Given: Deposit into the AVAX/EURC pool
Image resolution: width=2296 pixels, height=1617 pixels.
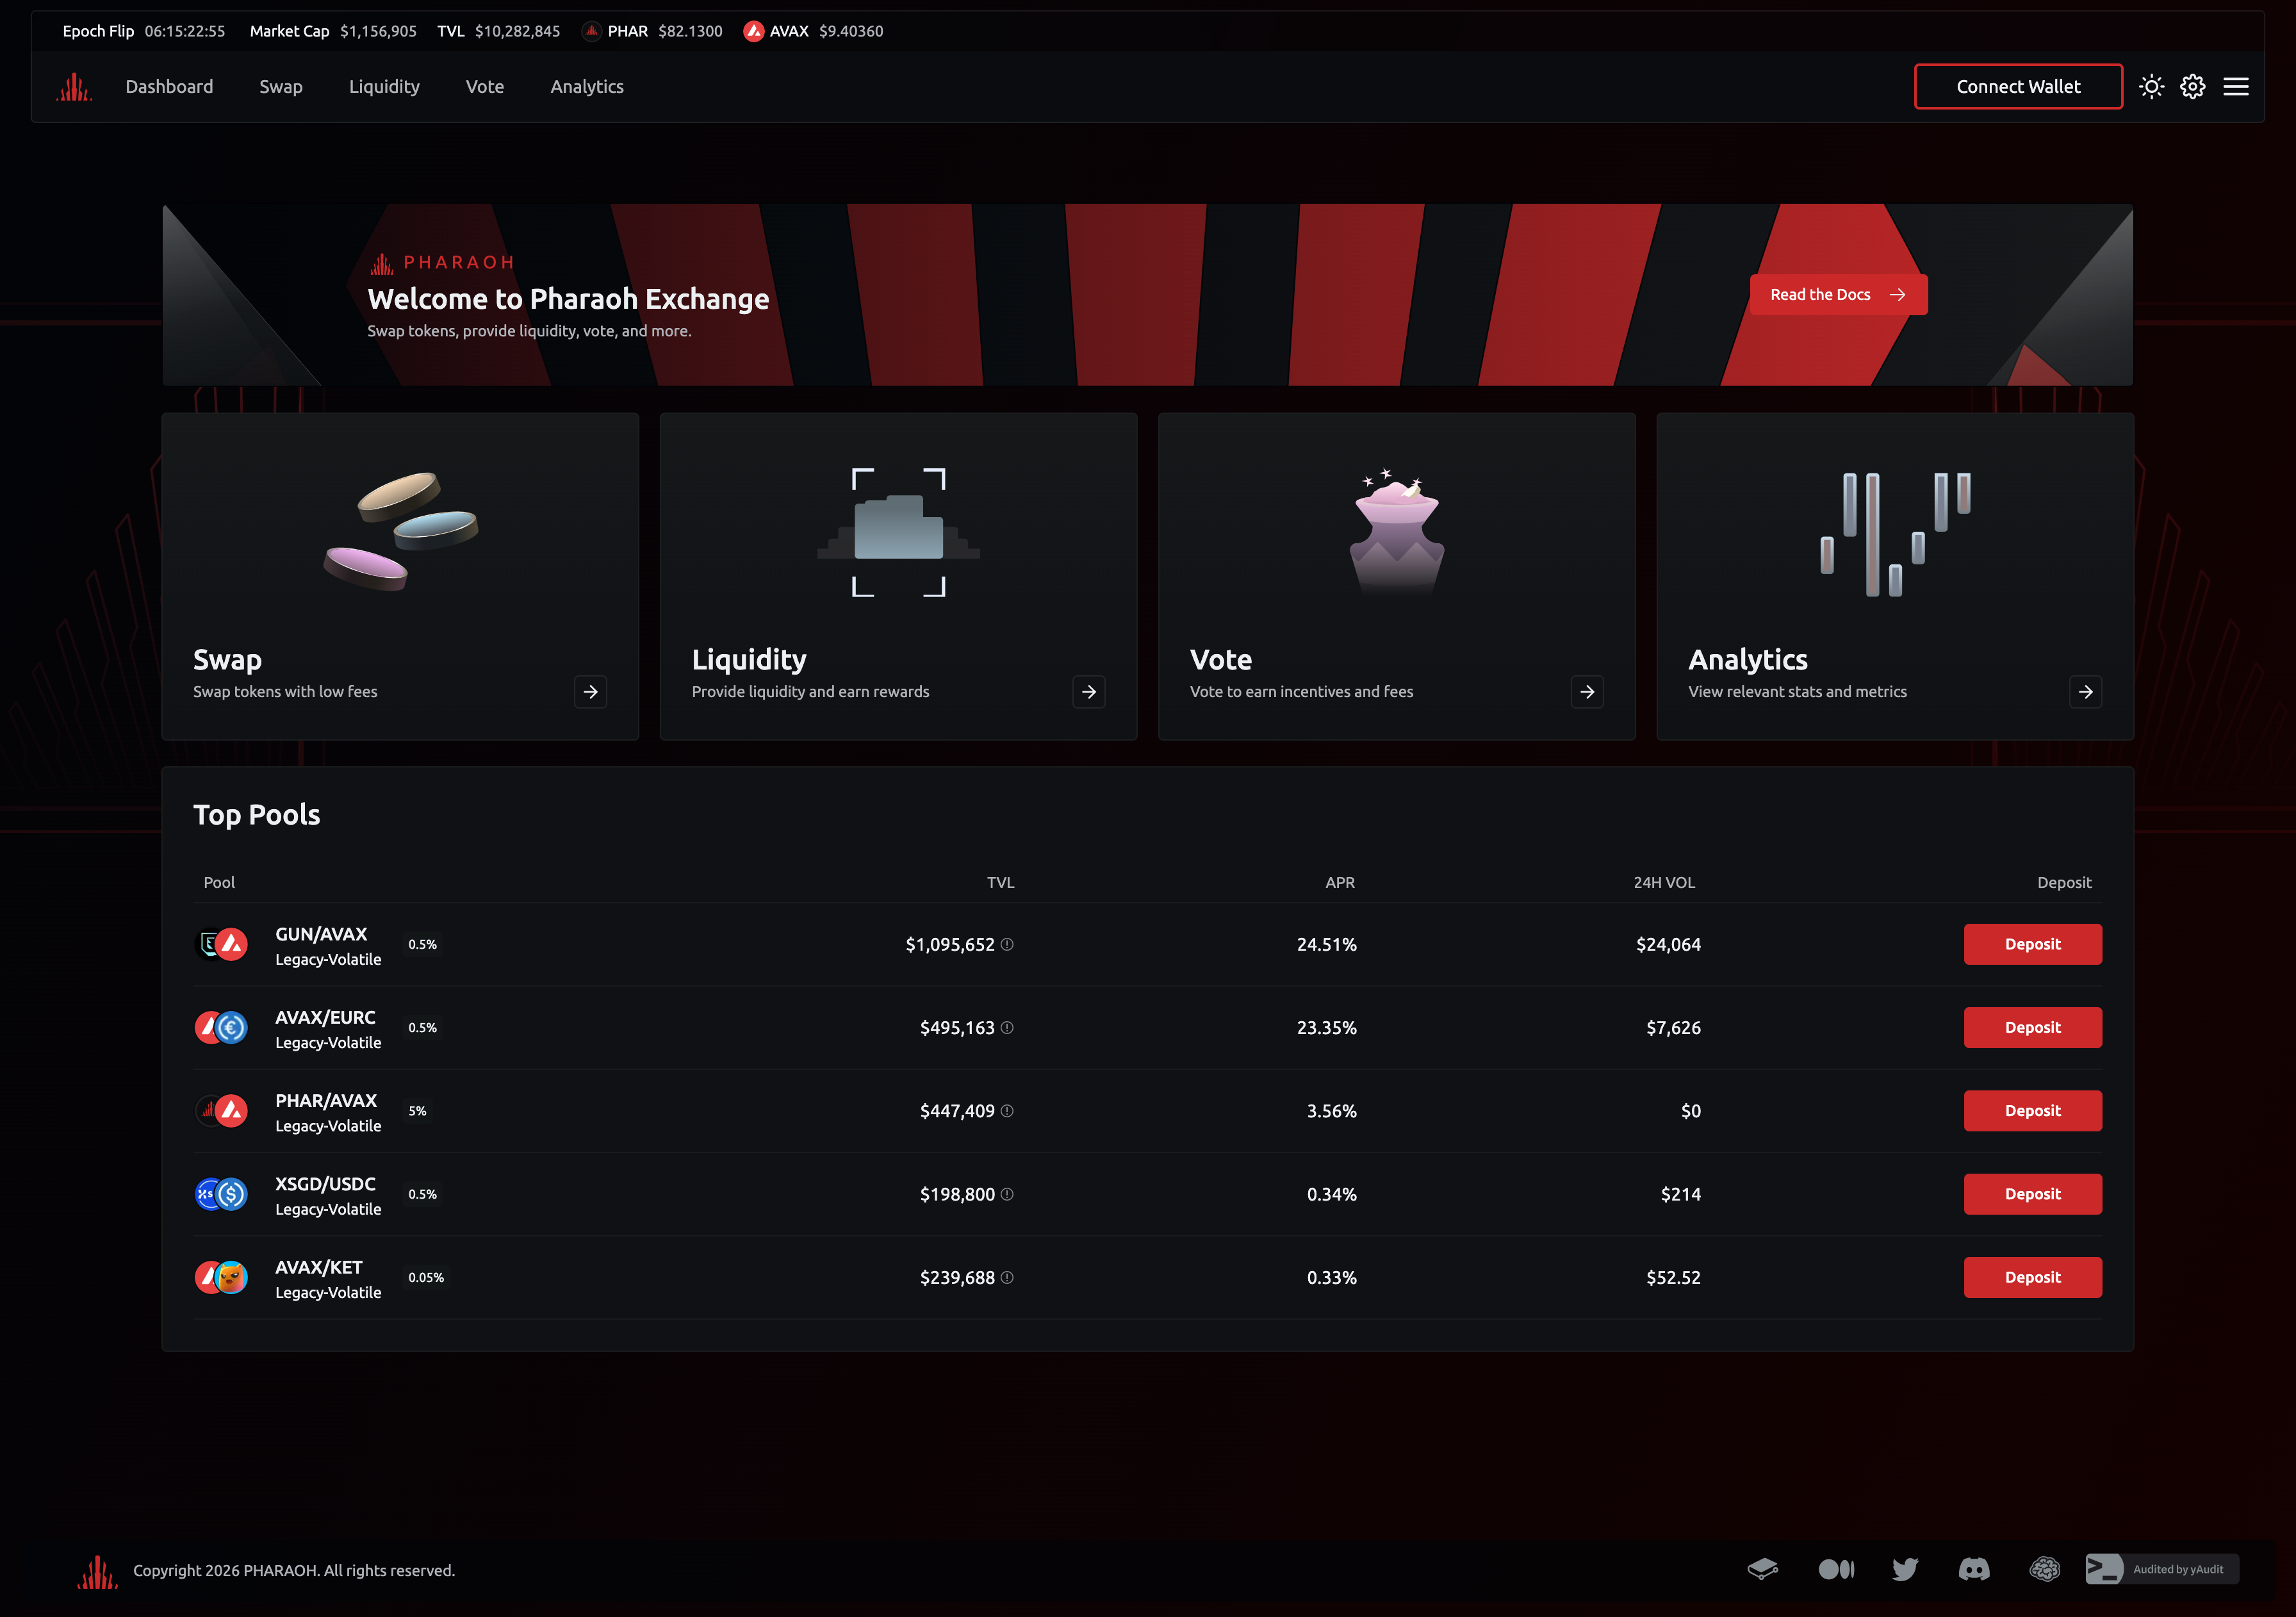Looking at the screenshot, I should coord(2031,1027).
